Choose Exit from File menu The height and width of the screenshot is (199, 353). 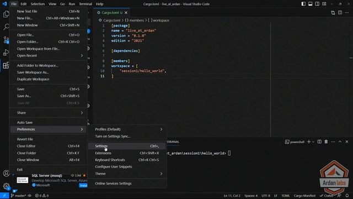[48, 170]
